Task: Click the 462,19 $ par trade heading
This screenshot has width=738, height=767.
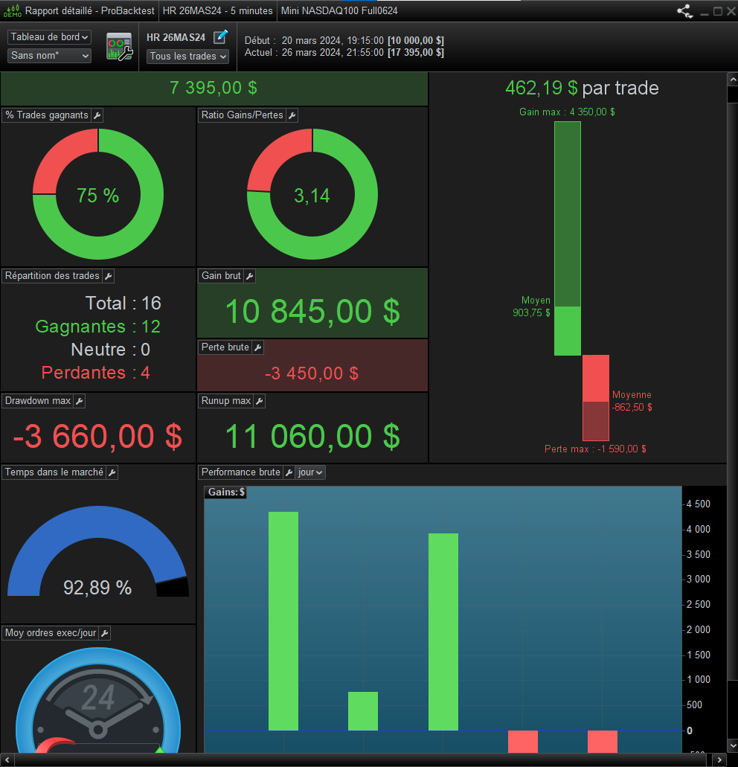Action: [x=582, y=88]
